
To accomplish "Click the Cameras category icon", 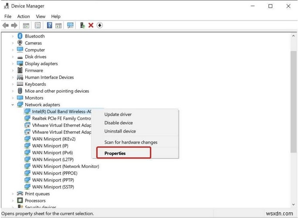I will coord(20,43).
